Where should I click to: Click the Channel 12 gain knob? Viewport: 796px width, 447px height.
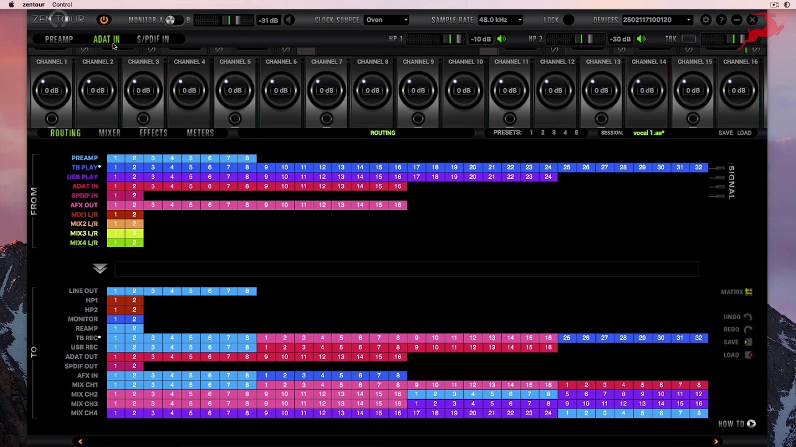556,90
